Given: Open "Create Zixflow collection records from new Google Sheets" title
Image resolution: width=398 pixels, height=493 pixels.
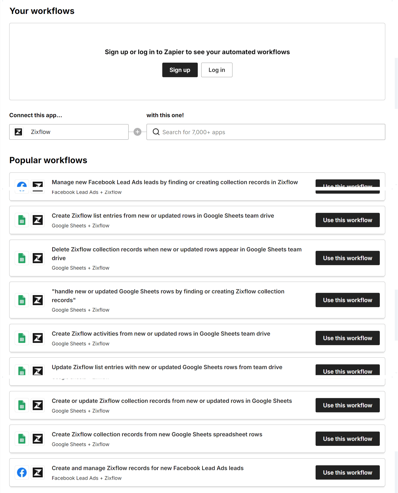Looking at the screenshot, I should point(157,434).
